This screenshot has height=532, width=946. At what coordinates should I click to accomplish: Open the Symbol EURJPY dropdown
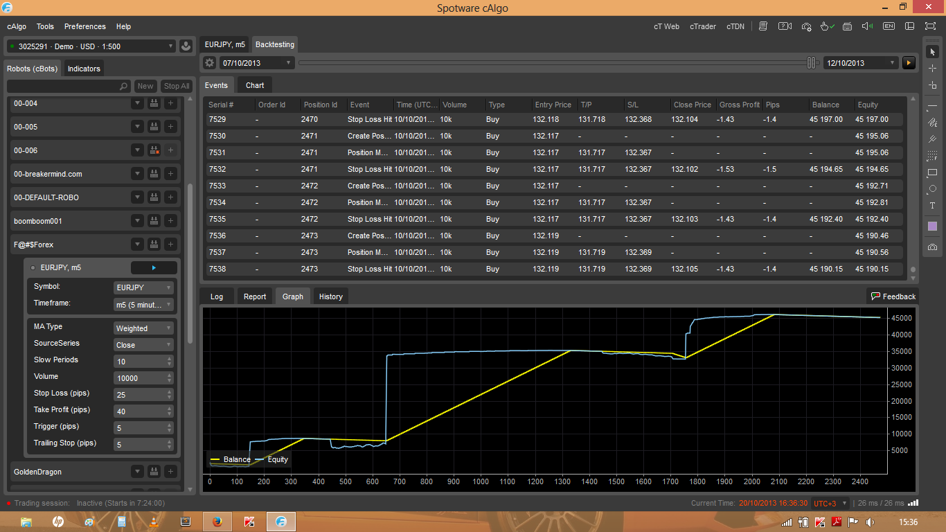pos(143,287)
